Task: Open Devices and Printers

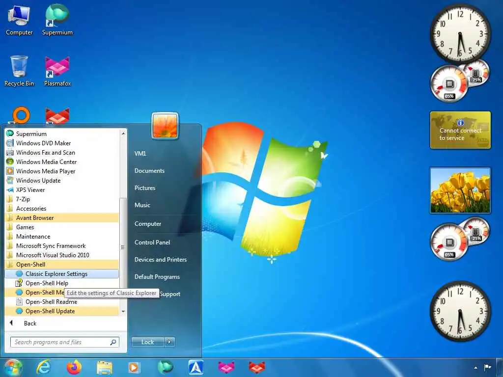Action: click(x=161, y=260)
